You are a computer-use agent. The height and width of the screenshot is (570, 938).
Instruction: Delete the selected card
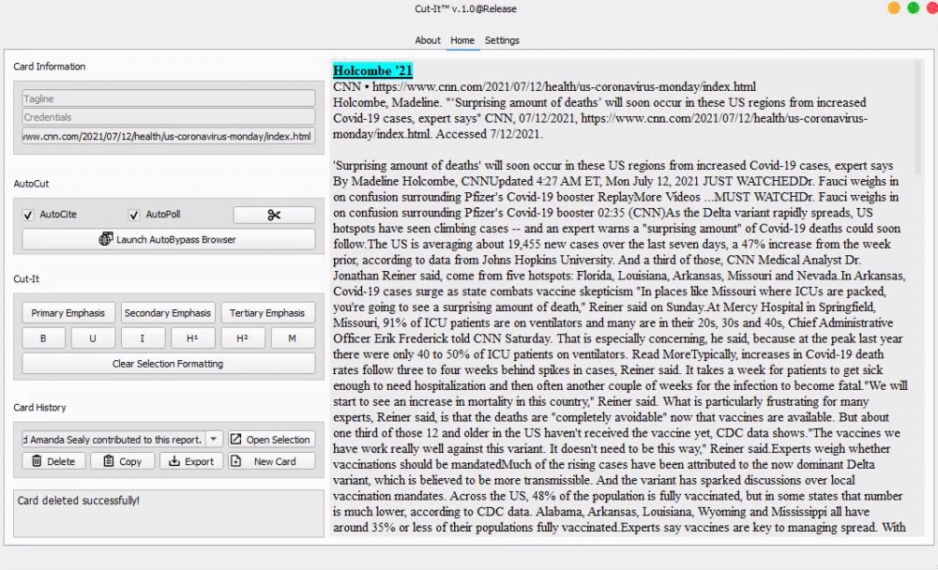coord(53,461)
